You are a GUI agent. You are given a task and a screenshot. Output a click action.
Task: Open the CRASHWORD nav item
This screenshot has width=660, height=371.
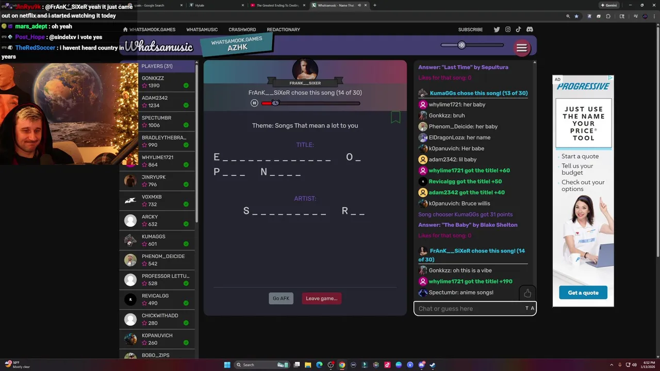pyautogui.click(x=242, y=30)
